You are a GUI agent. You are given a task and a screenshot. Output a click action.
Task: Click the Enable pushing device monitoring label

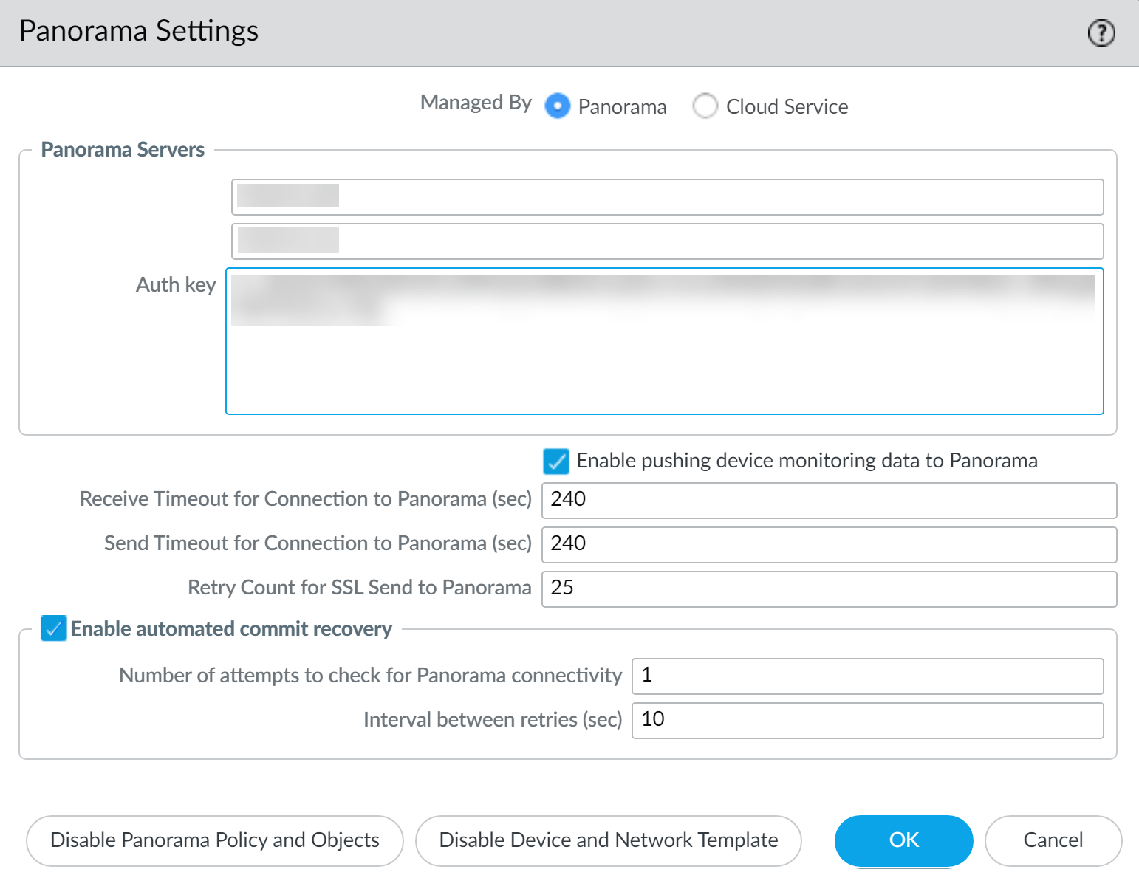pyautogui.click(x=807, y=461)
